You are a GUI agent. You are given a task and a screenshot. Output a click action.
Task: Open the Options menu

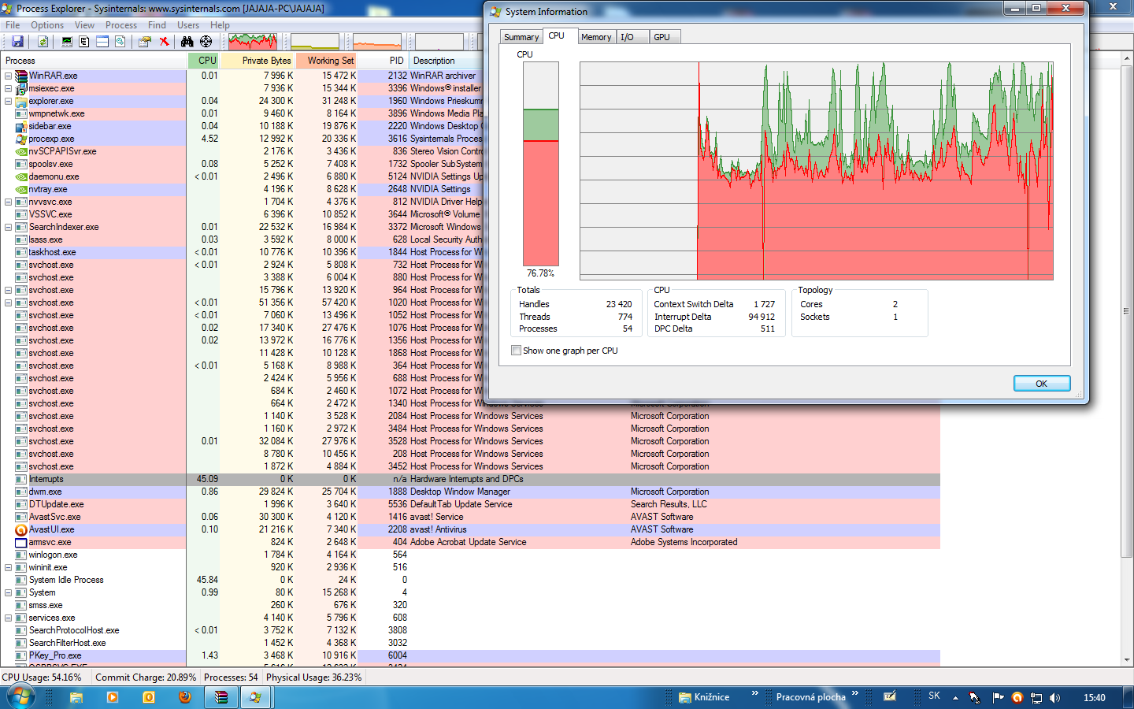pos(47,25)
